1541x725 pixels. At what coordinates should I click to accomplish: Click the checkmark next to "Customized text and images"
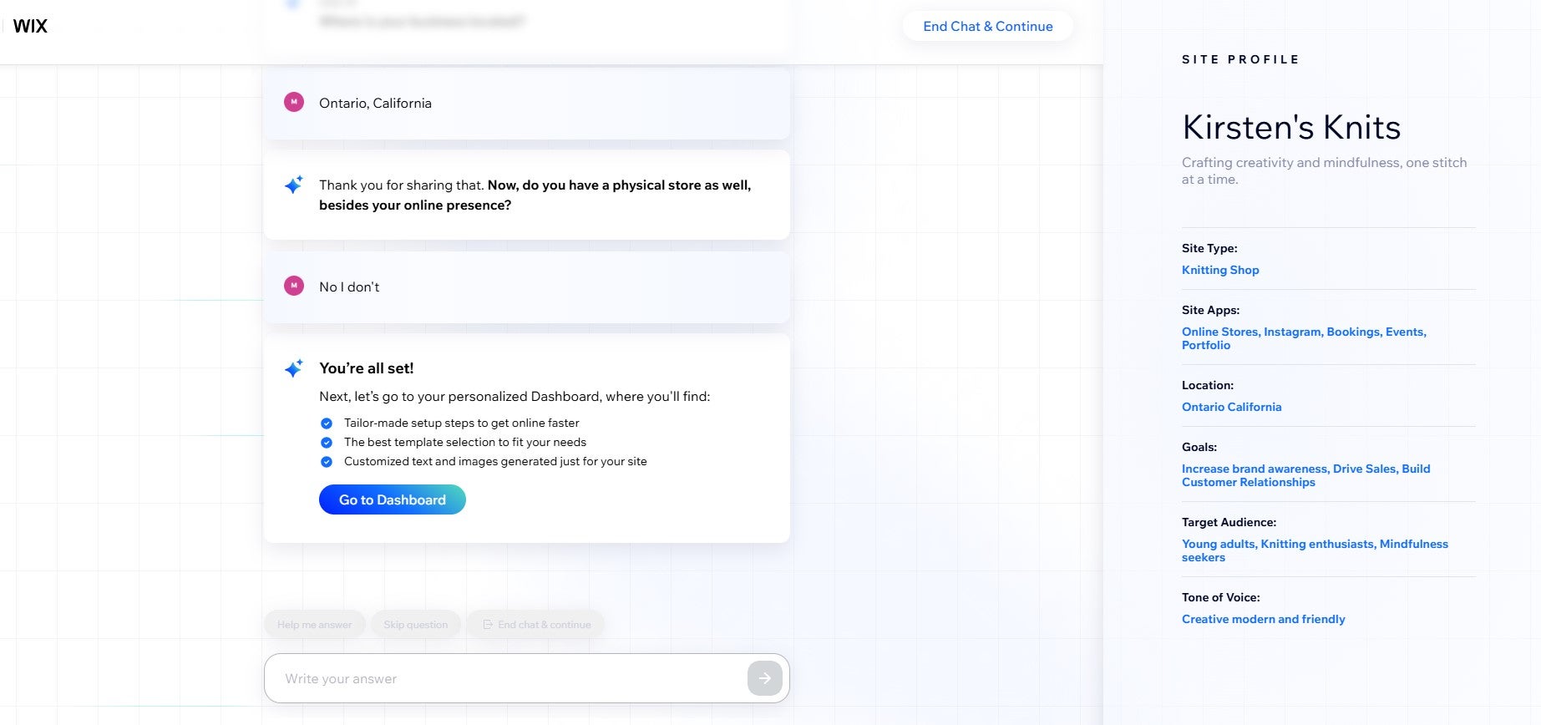tap(327, 462)
